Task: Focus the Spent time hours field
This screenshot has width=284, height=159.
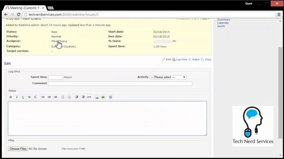Action: pyautogui.click(x=55, y=77)
